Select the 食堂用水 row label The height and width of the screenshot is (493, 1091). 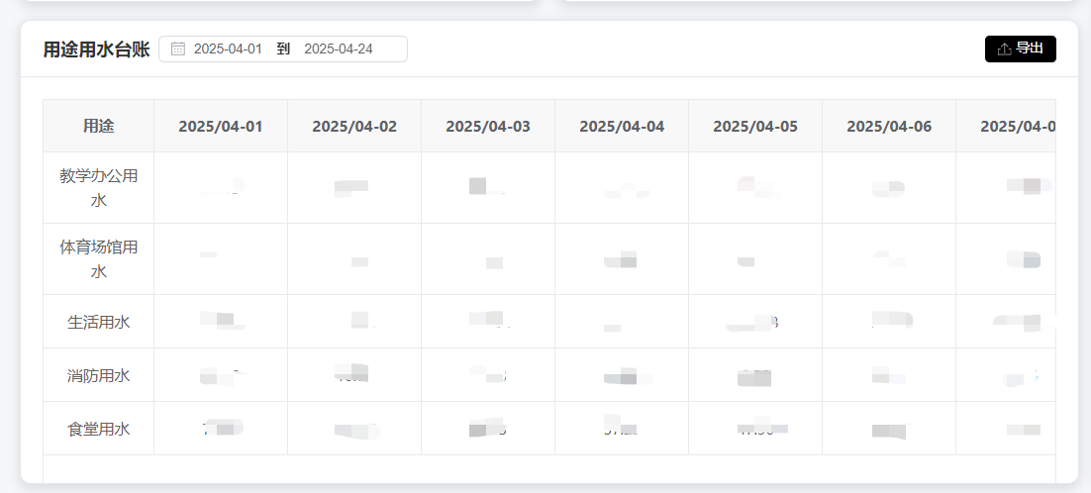(99, 429)
